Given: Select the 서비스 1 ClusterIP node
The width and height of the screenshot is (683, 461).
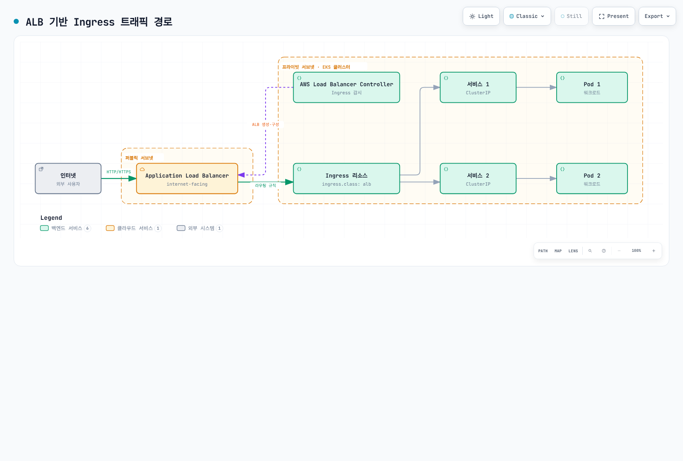Looking at the screenshot, I should [x=478, y=88].
